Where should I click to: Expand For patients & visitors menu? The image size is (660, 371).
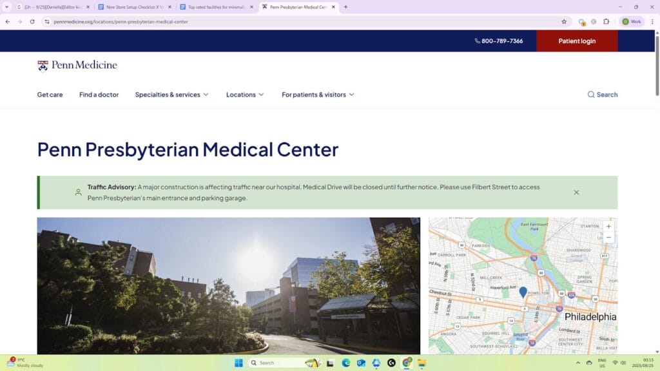tap(318, 95)
